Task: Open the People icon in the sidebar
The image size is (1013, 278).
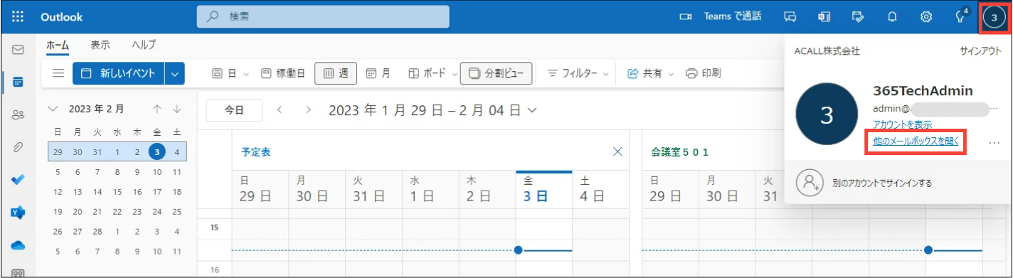Action: (x=18, y=114)
